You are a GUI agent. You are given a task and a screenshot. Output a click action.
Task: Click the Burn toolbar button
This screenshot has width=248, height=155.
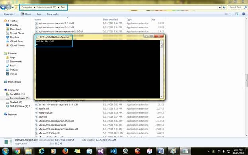coord(39,14)
